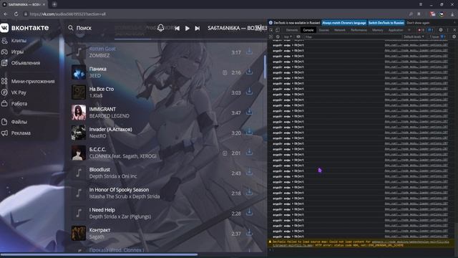The height and width of the screenshot is (258, 458).
Task: Click the horizontal page scrollbar
Action: click(99, 254)
